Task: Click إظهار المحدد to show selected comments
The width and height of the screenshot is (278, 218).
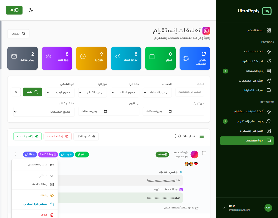Action: (x=27, y=136)
